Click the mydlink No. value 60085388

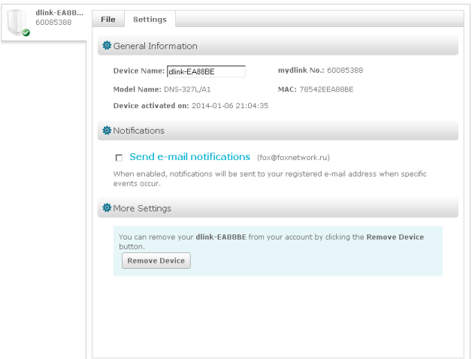(x=345, y=71)
